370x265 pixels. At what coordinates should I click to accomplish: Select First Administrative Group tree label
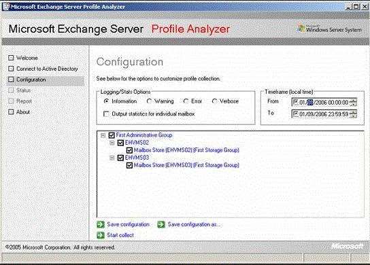click(x=144, y=135)
